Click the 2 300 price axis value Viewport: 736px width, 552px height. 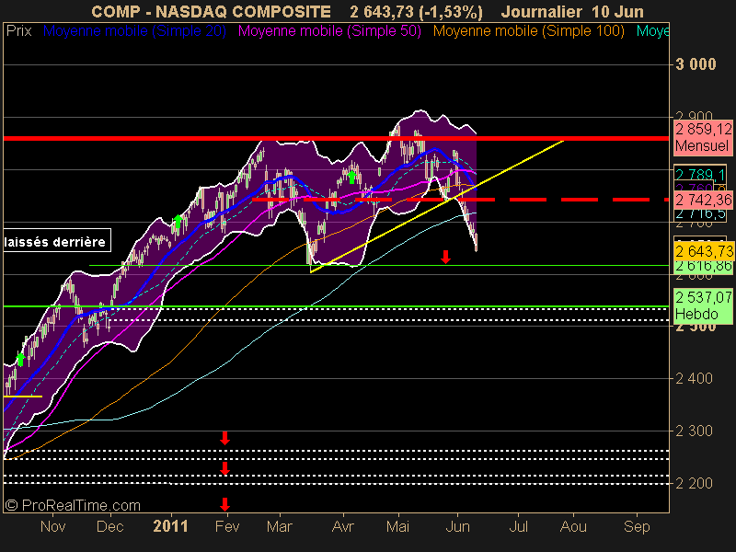(x=694, y=431)
